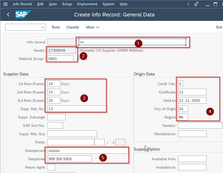
Task: Click the left chevron in the title bar
Action: (x=188, y=4)
